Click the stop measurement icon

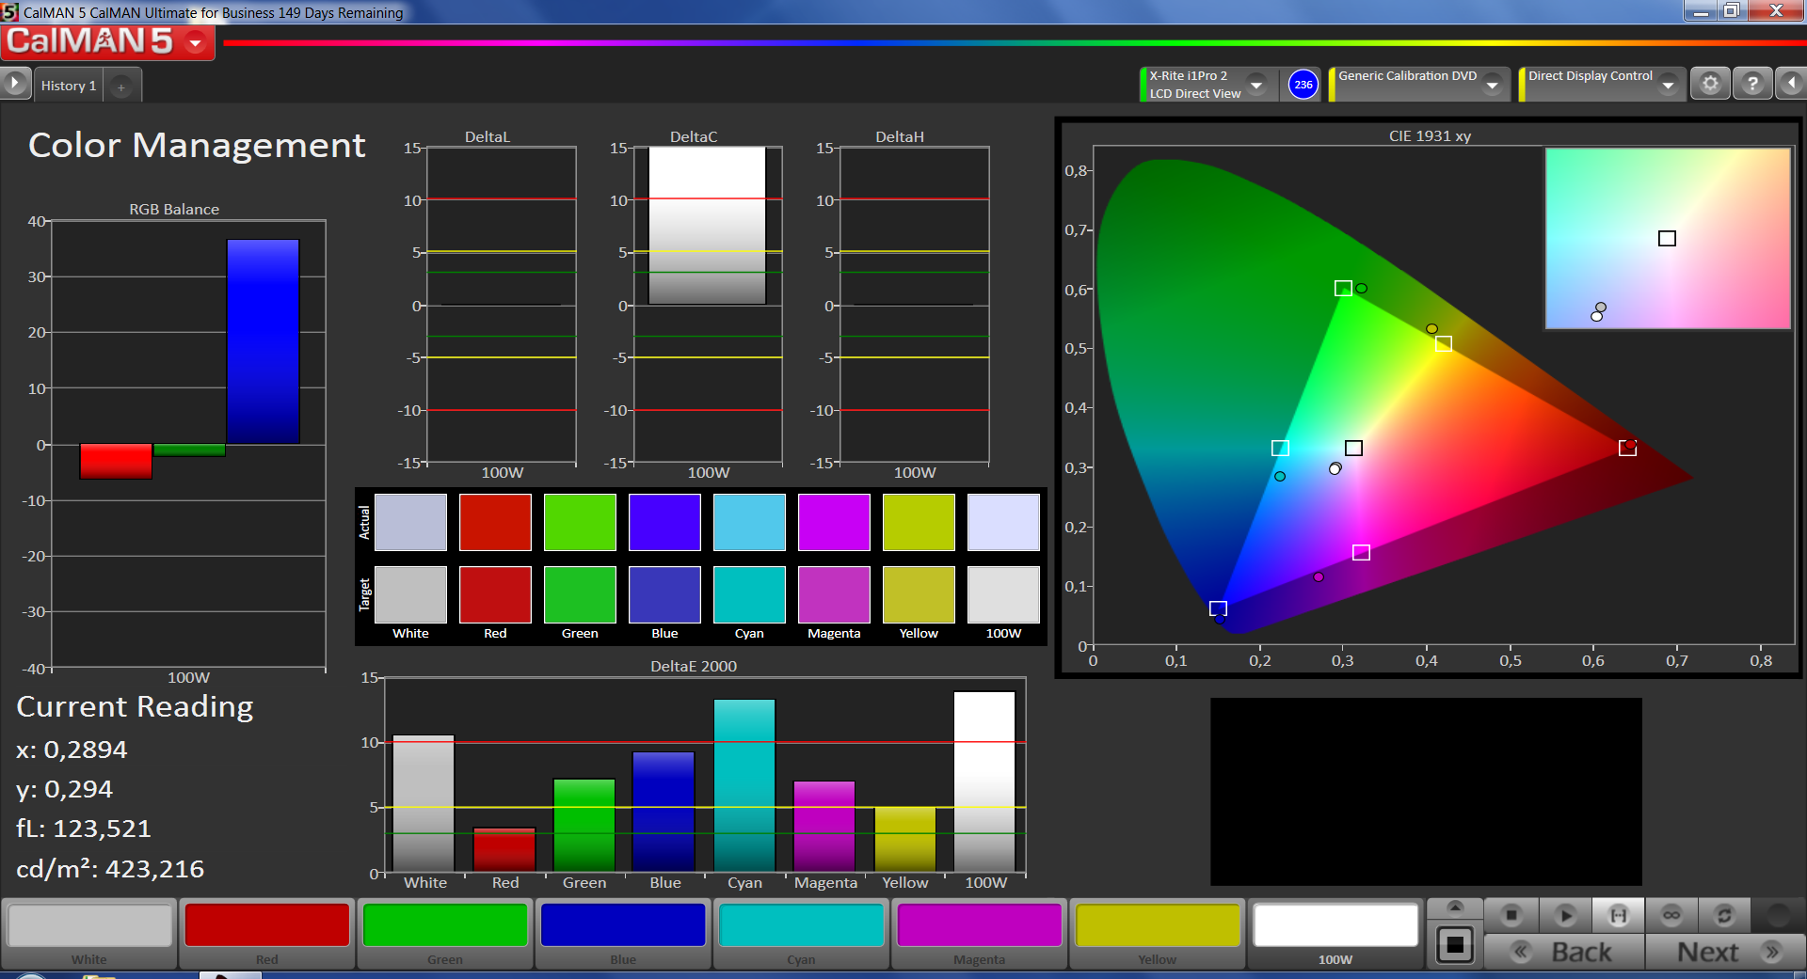tap(1511, 915)
